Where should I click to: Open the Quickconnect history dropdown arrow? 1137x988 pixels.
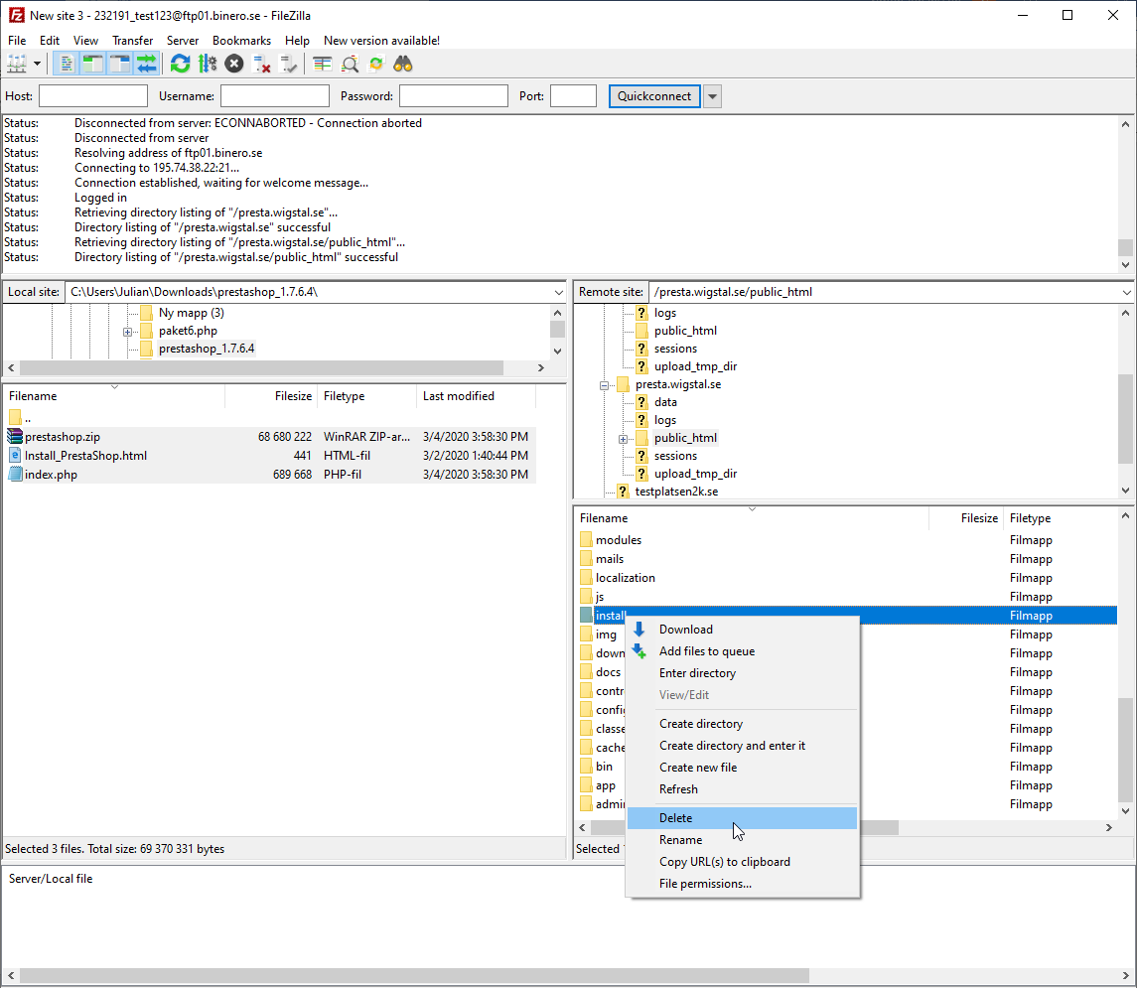coord(712,95)
